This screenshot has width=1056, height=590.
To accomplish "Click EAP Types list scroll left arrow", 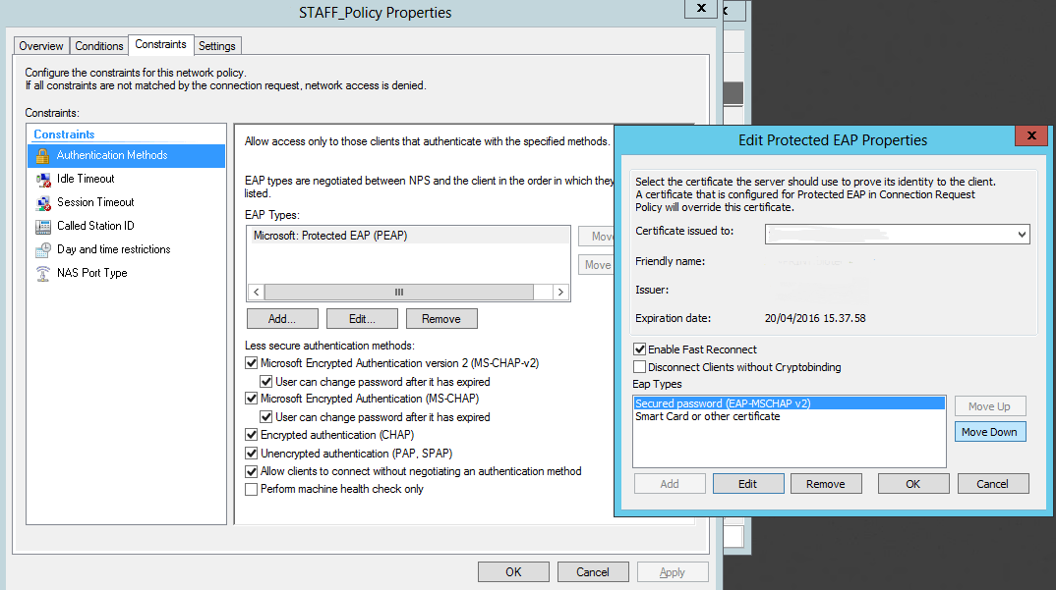I will coord(256,292).
